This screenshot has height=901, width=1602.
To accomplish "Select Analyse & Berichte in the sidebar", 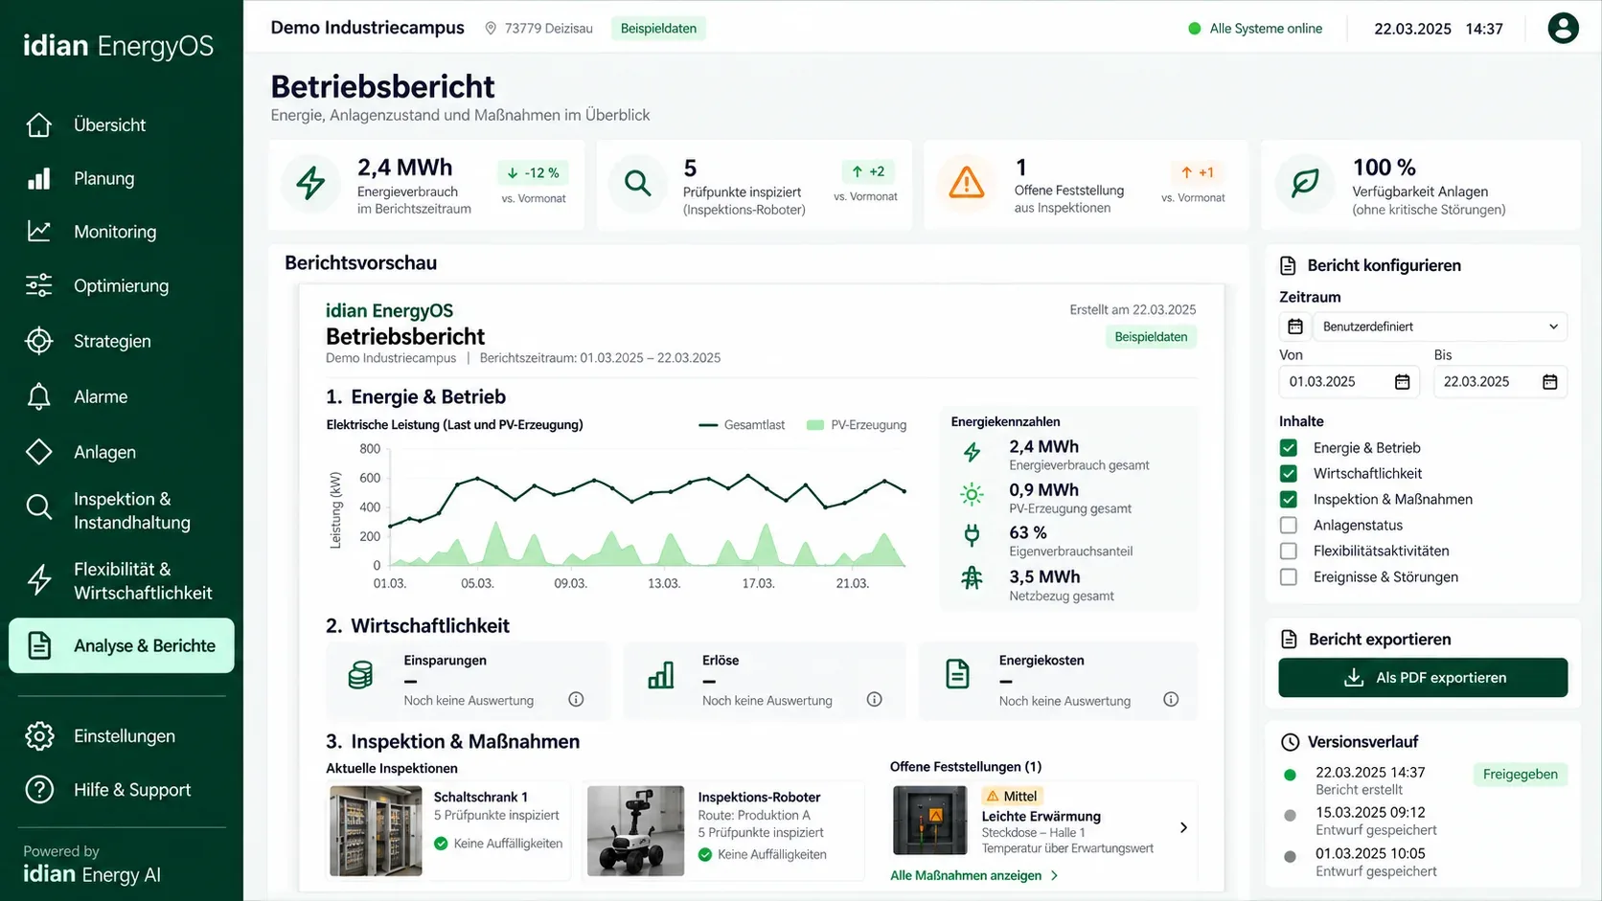I will pyautogui.click(x=122, y=645).
